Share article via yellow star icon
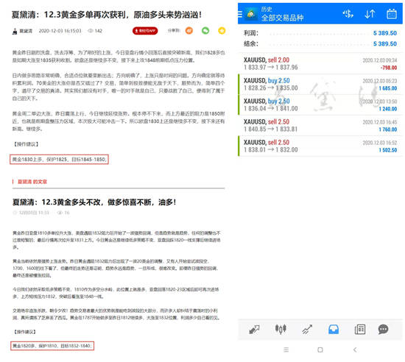This screenshot has height=362, width=405. (222, 31)
